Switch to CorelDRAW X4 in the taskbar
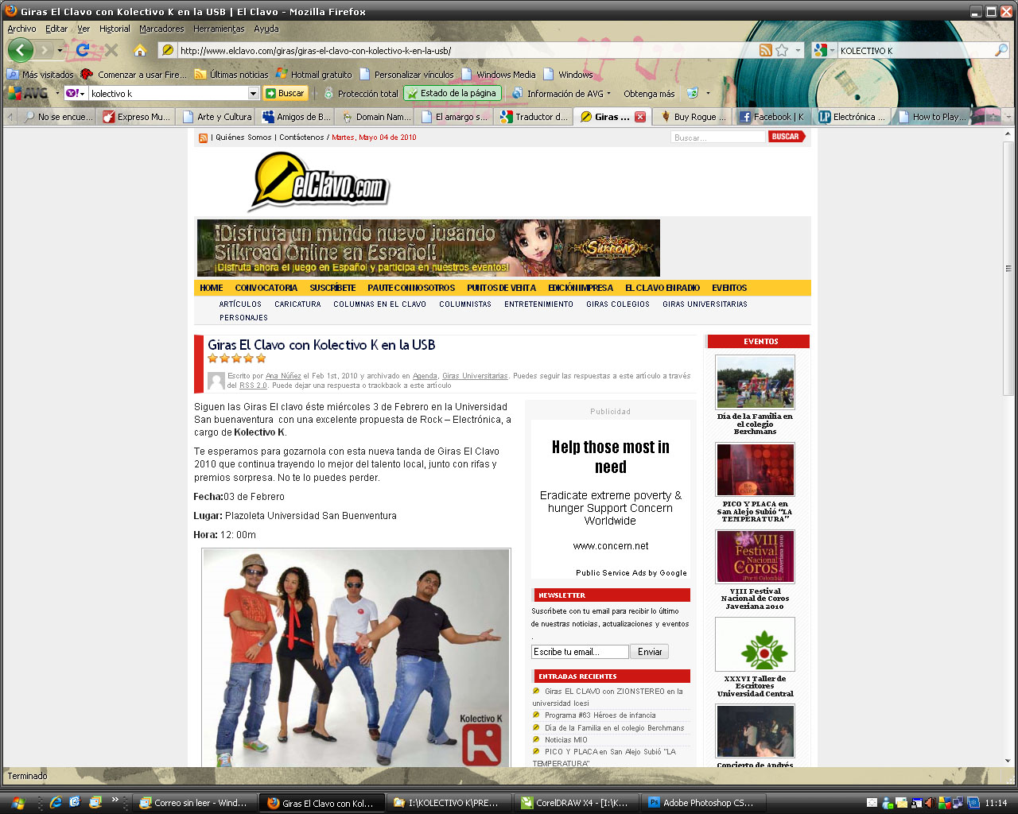Screen dimensions: 1018x814 (575, 803)
